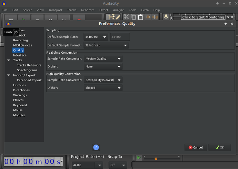Click the Paste clipboard icon

[141, 17]
